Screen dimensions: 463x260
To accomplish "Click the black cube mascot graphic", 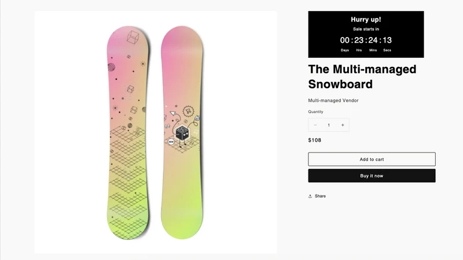I will tap(182, 133).
